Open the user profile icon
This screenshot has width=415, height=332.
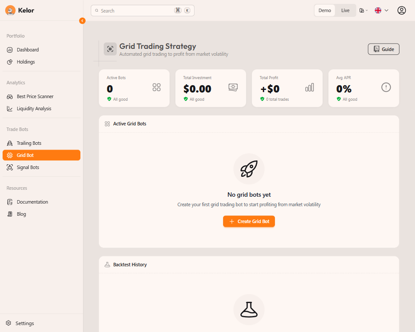click(402, 10)
